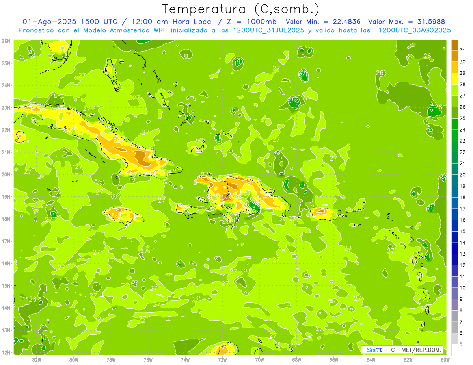The height and width of the screenshot is (365, 473).
Task: Click the "66W" longitude axis label
Action: [334, 359]
